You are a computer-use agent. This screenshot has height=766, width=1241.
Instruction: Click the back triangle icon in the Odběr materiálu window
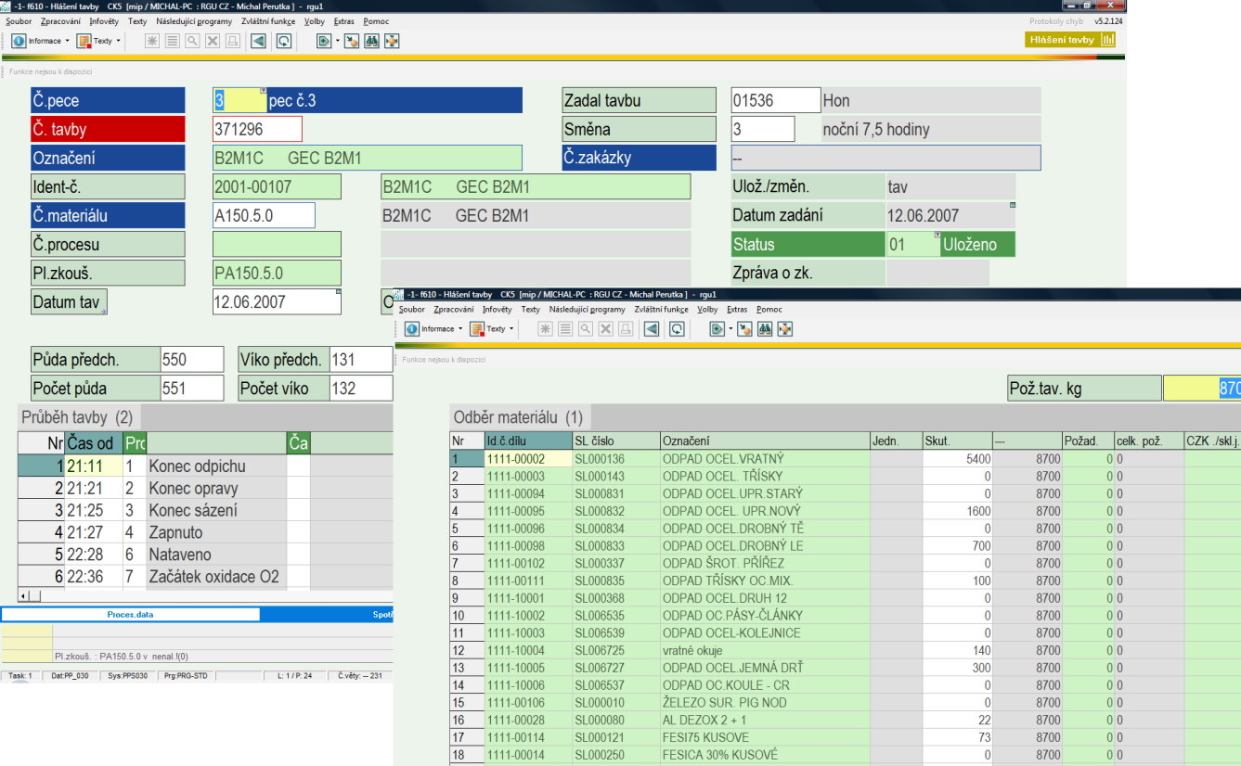tap(652, 328)
